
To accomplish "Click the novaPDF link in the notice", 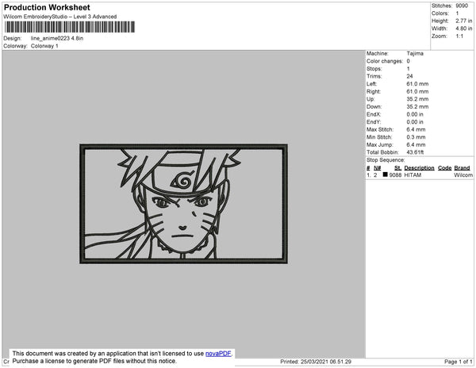I will pos(218,354).
